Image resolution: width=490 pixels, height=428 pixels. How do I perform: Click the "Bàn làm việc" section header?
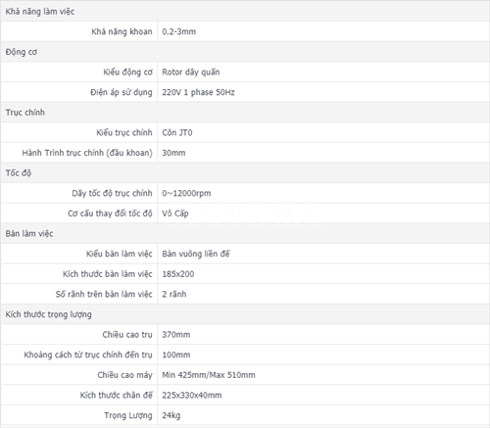tap(245, 233)
